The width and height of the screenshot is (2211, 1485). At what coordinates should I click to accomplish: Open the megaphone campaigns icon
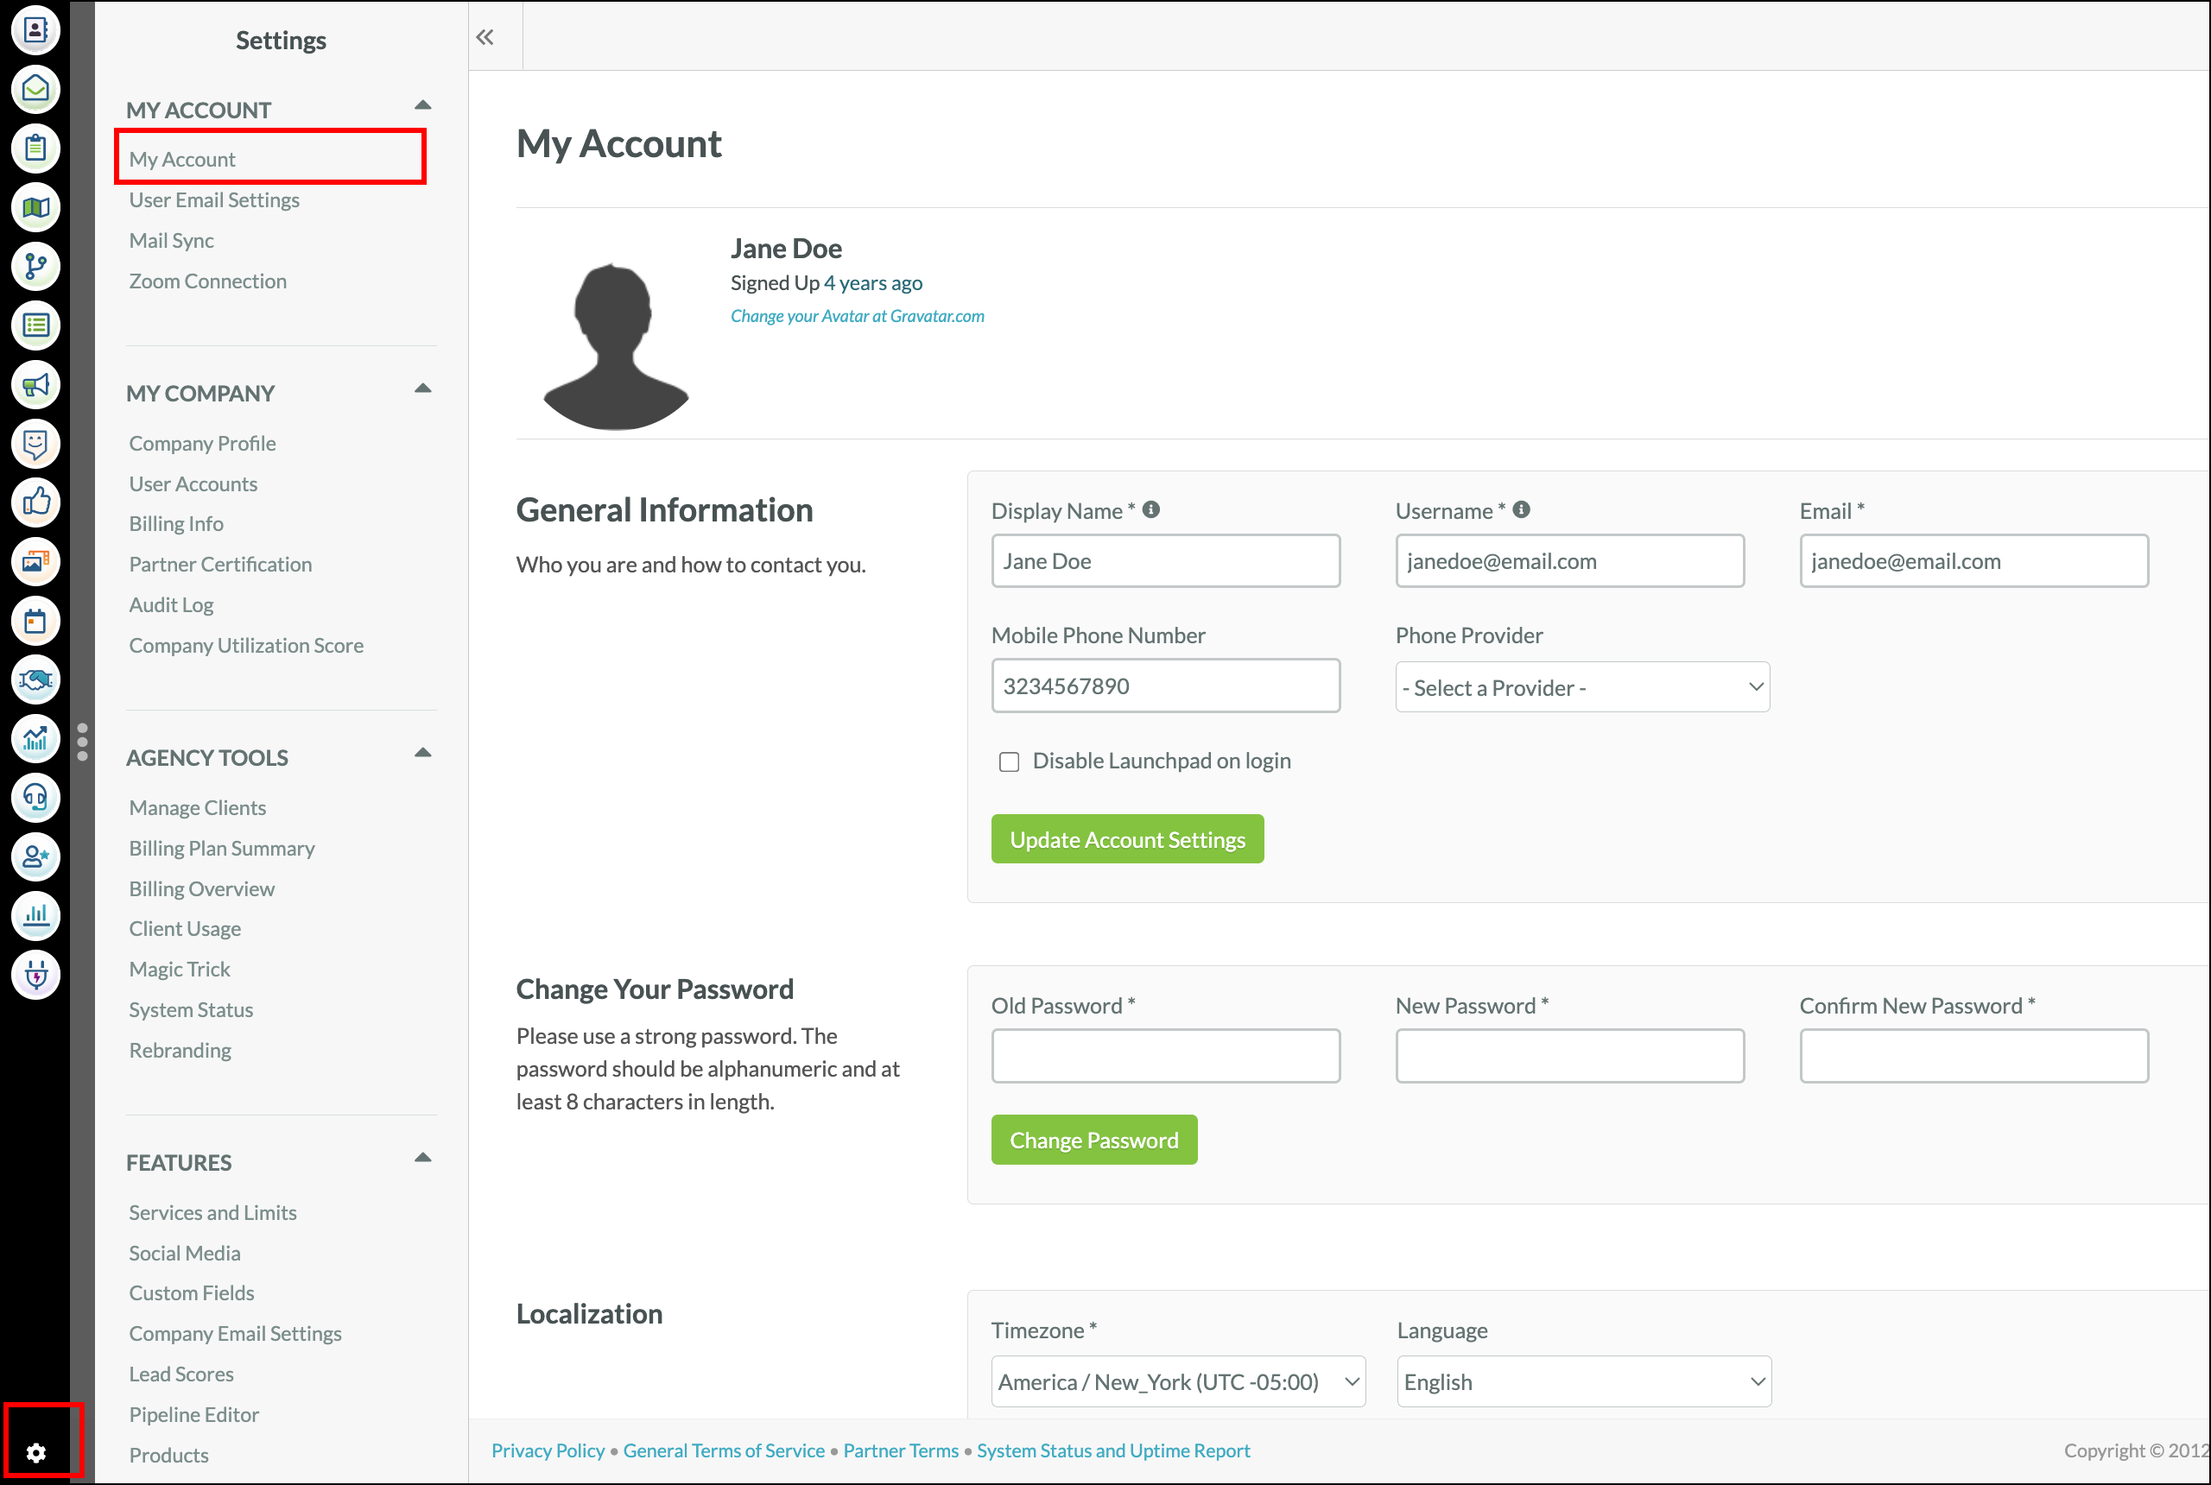pos(35,384)
